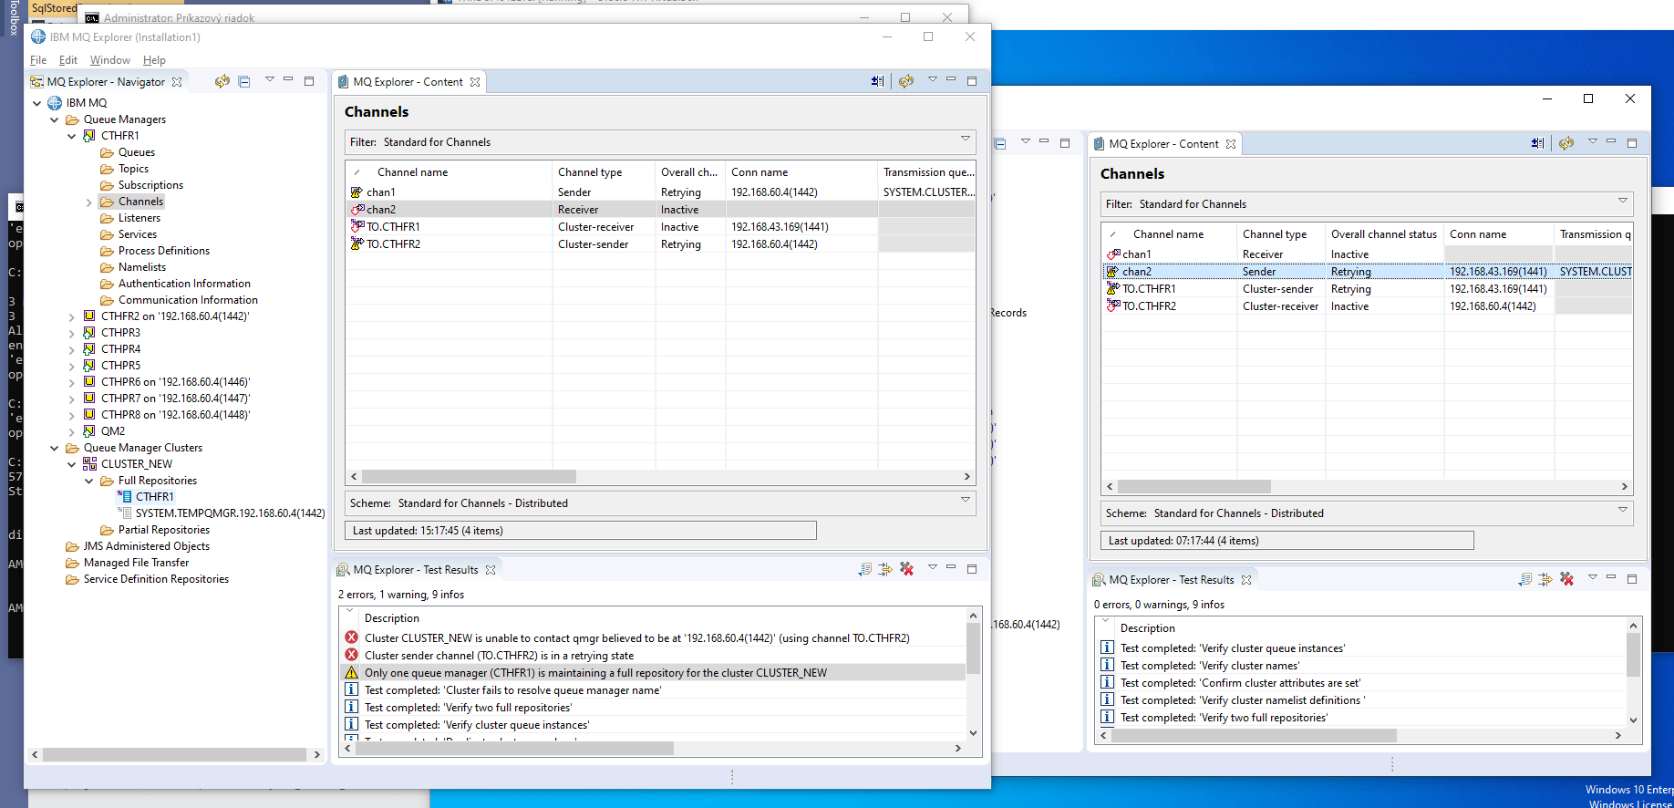Viewport: 1674px width, 808px height.
Task: Select SYSTEM.TEMPQMGR.192.168.60.4(1442) repository item
Action: click(x=230, y=513)
